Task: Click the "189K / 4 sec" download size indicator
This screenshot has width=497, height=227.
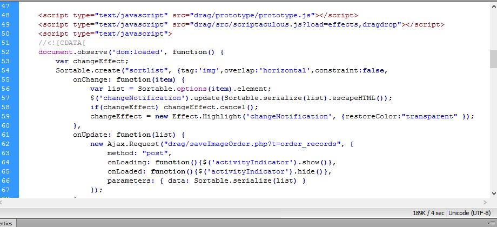Action: coord(428,213)
